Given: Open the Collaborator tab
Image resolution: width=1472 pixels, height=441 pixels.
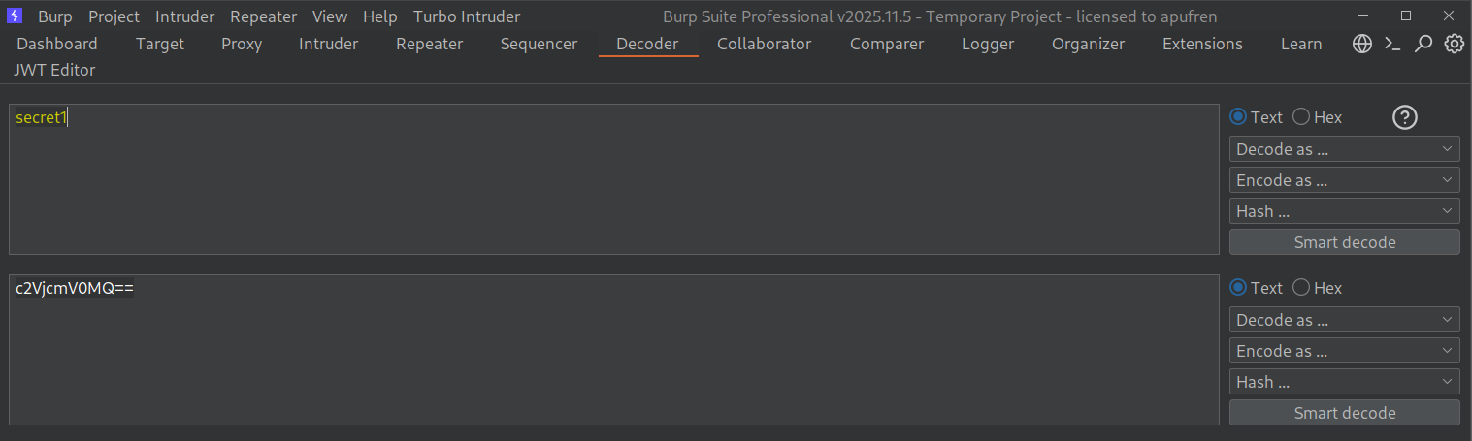Looking at the screenshot, I should [x=764, y=44].
